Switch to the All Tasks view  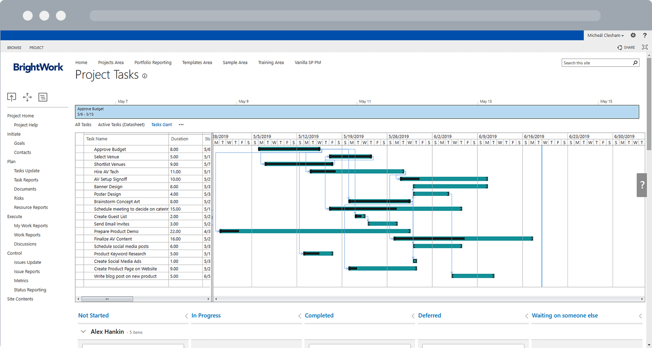(83, 125)
